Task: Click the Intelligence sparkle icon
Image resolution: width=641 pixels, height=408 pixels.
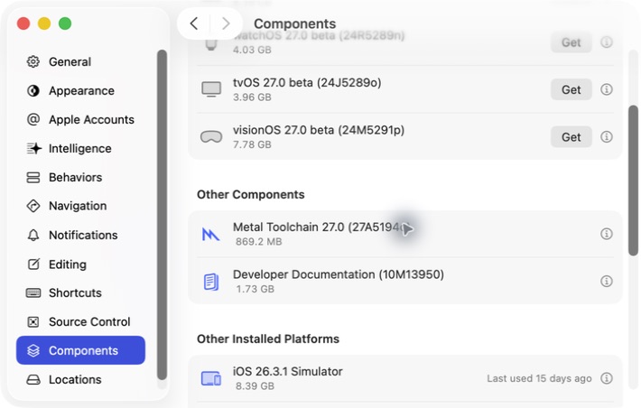Action: (x=34, y=148)
